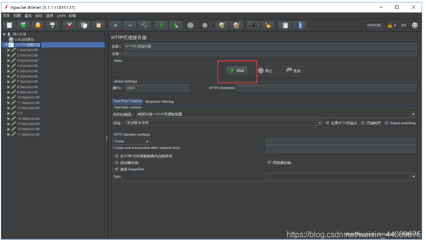426x244 pixels.
Task: Click the Clear broom icon
Action: point(222,25)
